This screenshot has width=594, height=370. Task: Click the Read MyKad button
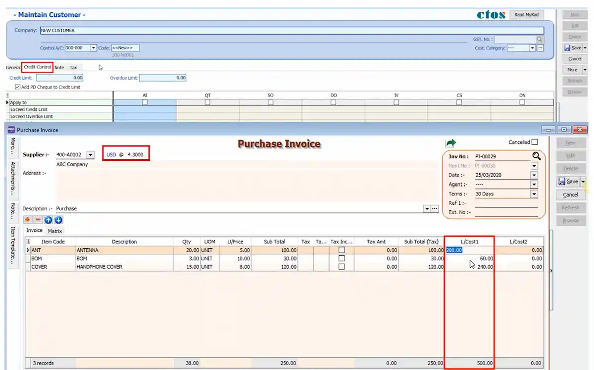click(526, 15)
